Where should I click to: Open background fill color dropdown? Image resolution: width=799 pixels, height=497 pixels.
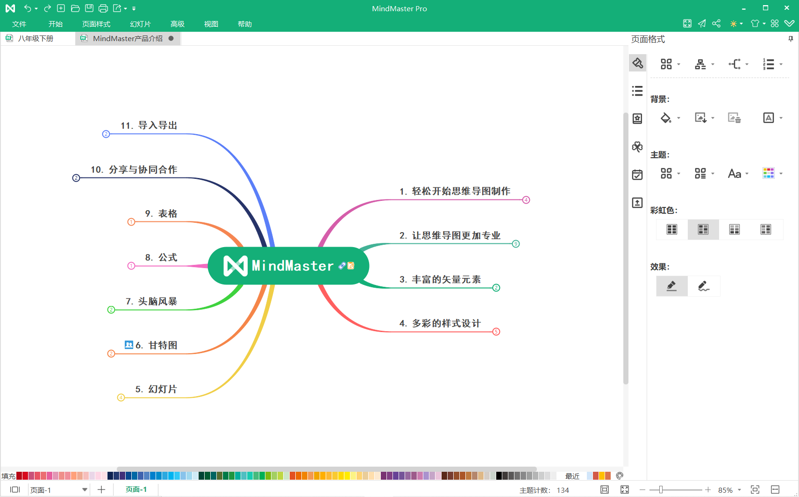point(670,118)
